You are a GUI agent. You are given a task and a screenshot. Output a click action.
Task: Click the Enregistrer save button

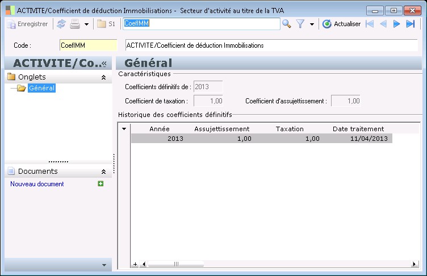point(27,24)
